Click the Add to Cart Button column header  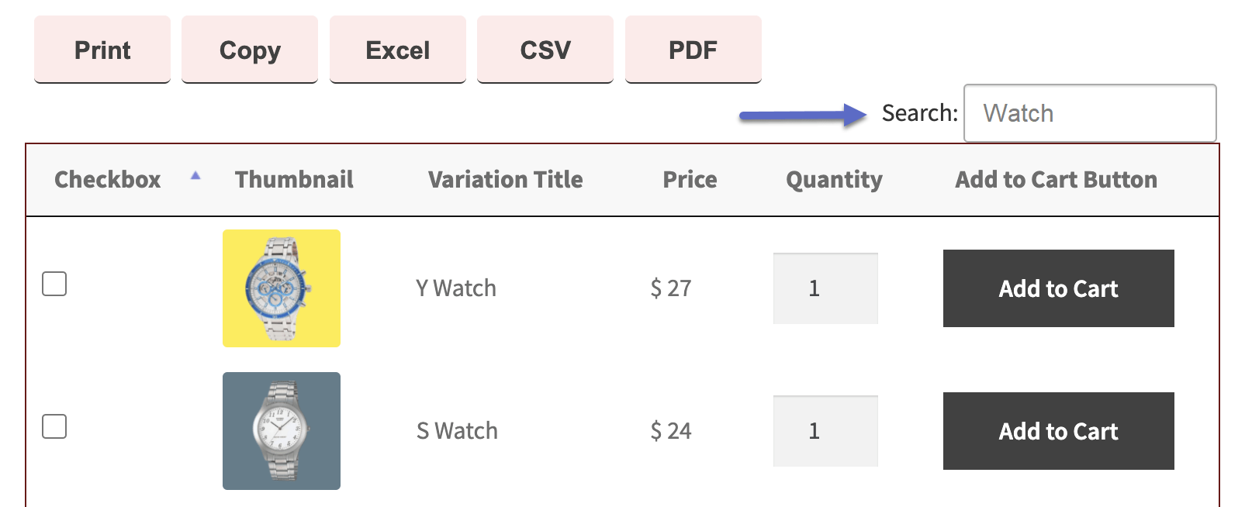click(x=1056, y=179)
